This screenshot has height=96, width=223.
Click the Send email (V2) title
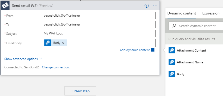pos(25,6)
